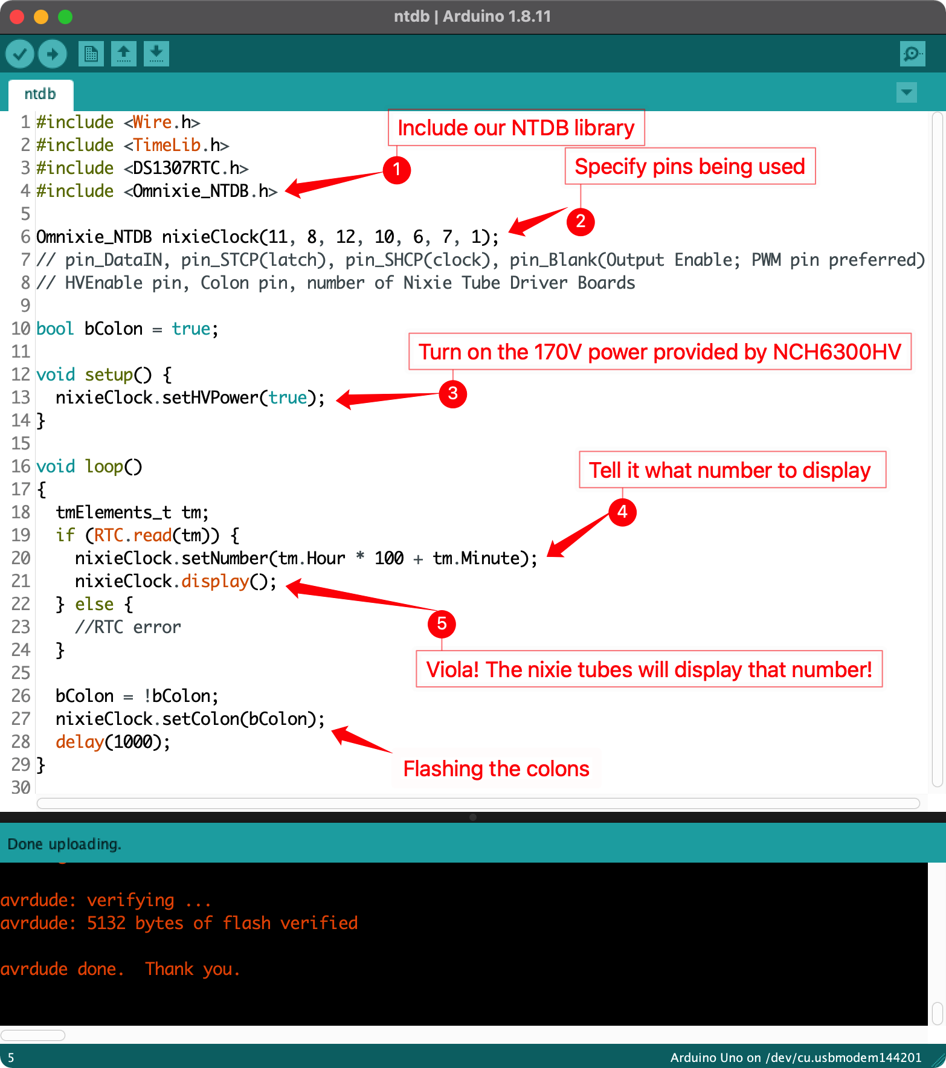Viewport: 946px width, 1068px height.
Task: Click the "void loop()" line
Action: pos(89,466)
